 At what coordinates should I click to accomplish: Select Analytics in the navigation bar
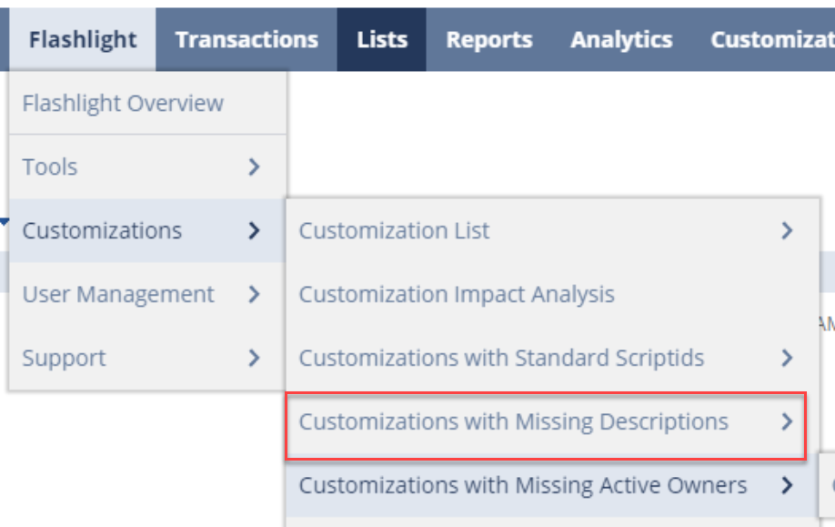point(621,40)
